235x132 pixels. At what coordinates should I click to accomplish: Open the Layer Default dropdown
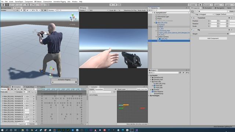pyautogui.click(x=228, y=14)
